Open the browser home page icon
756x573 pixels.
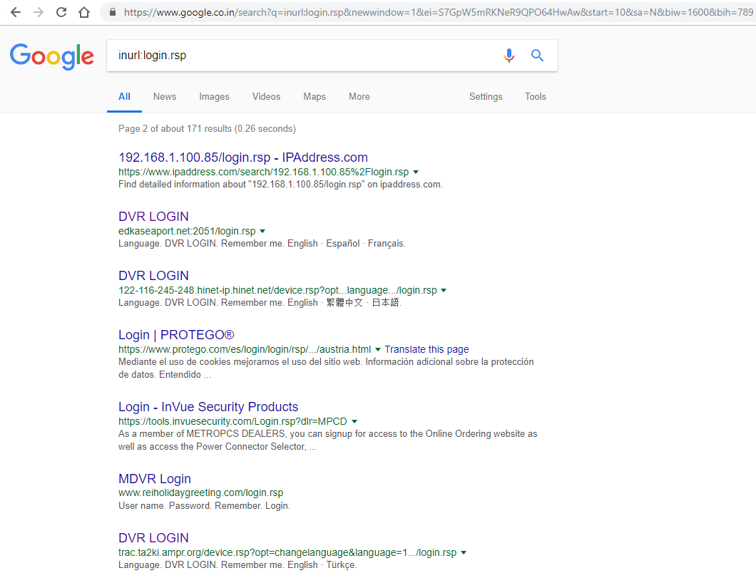point(84,12)
